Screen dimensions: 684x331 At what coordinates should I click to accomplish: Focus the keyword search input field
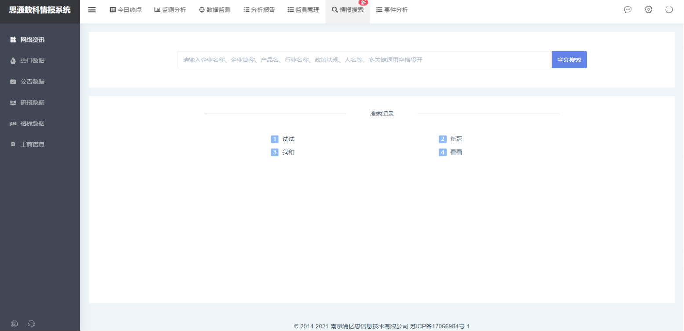pos(364,60)
